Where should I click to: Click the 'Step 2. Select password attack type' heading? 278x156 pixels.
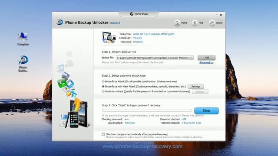tap(124, 75)
